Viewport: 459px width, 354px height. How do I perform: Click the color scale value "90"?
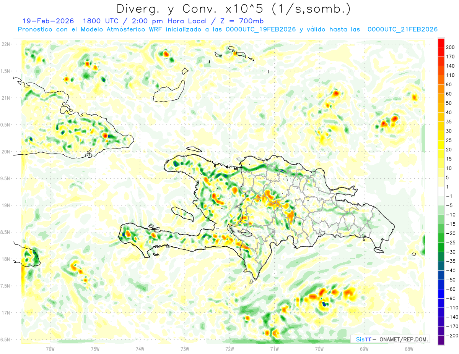[450, 85]
